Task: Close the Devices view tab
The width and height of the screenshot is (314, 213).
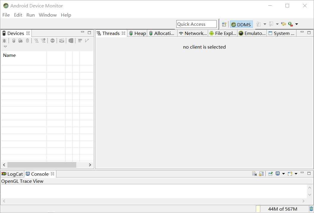Action: click(28, 33)
